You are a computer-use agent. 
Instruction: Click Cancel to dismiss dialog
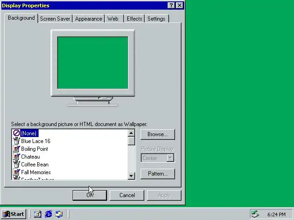coord(127,195)
